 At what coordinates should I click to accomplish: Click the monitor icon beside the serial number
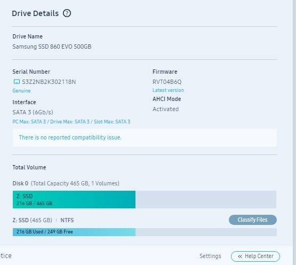point(17,82)
